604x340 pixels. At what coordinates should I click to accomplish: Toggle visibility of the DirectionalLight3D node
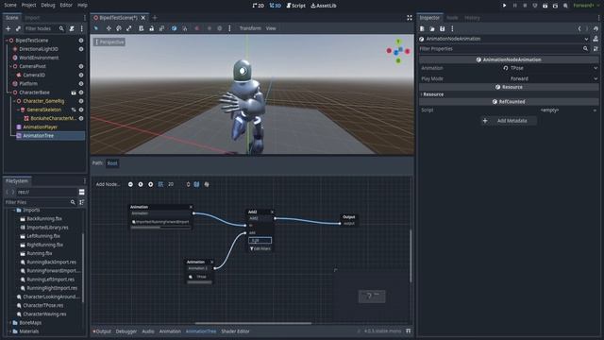[81, 49]
